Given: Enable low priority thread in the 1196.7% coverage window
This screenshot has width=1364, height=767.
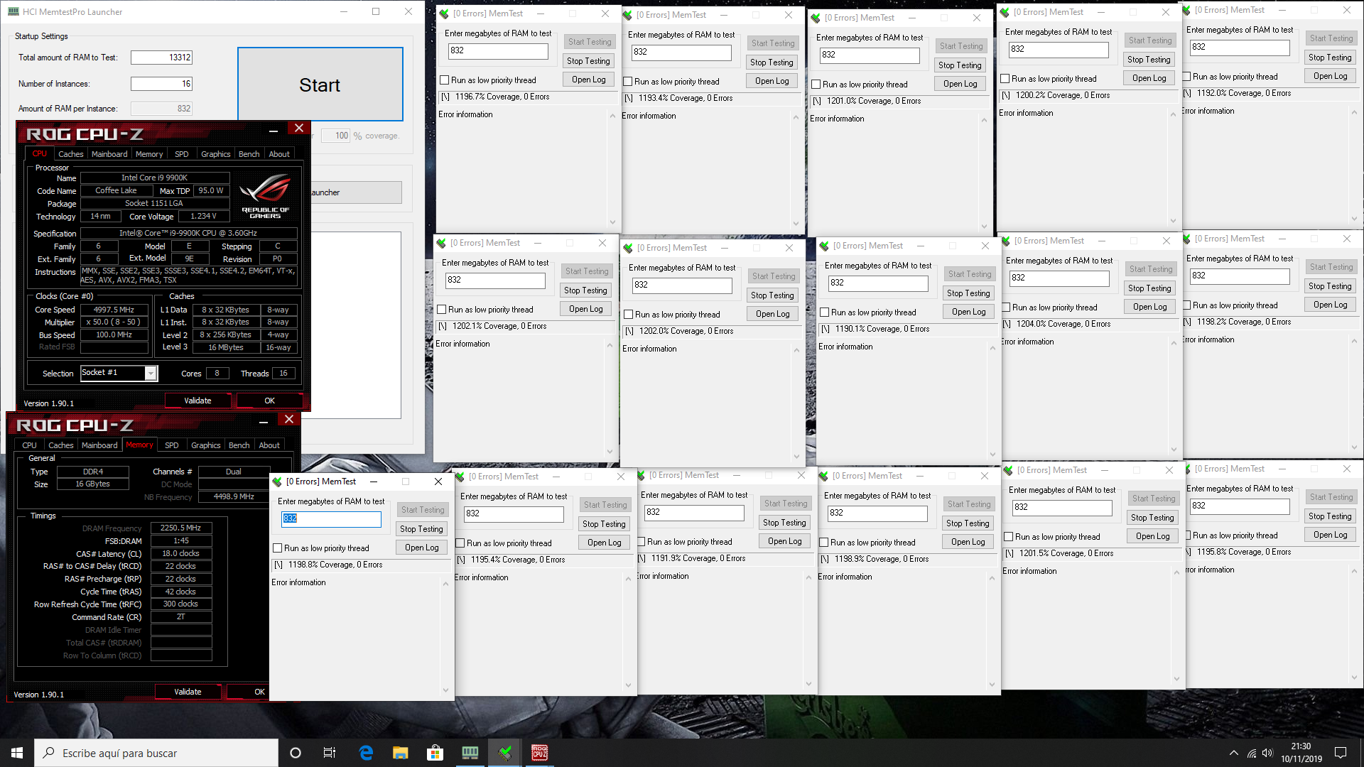Looking at the screenshot, I should point(445,80).
